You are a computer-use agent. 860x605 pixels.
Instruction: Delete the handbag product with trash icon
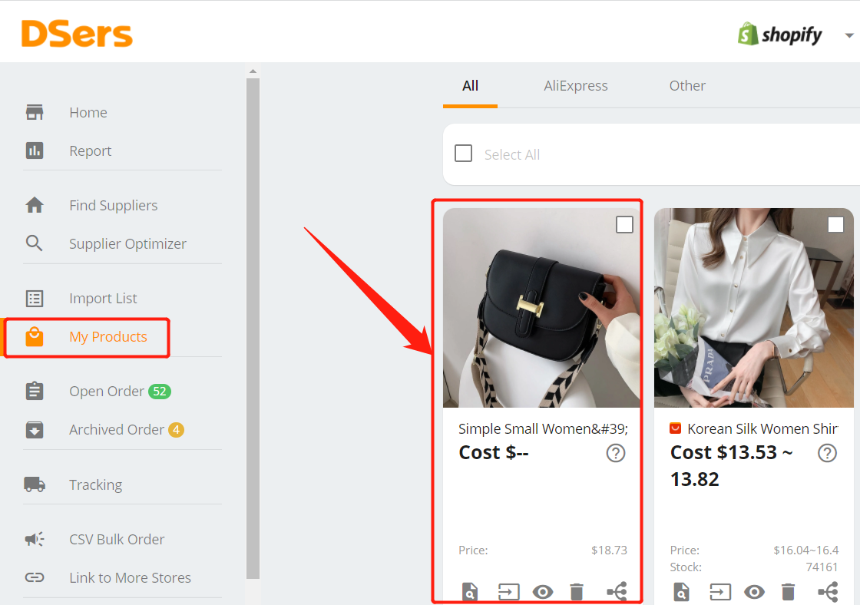coord(577,592)
